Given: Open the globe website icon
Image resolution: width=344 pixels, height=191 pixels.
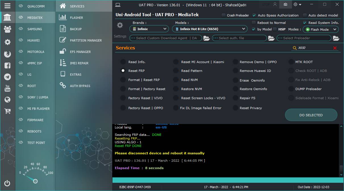Looking at the screenshot, I should click(x=7, y=100).
